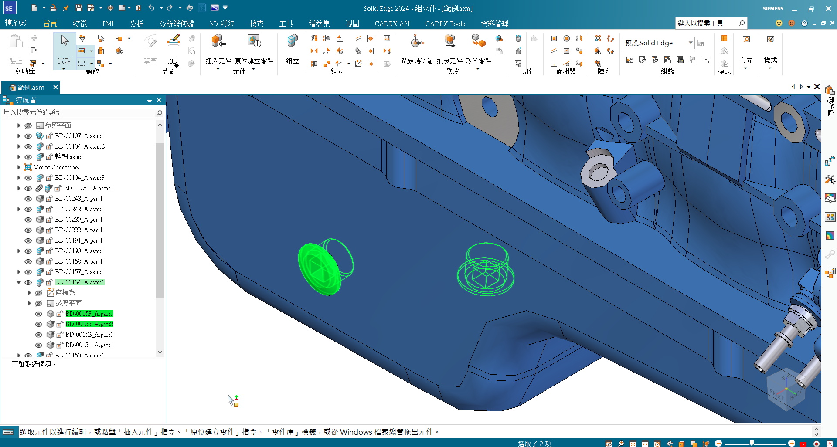The width and height of the screenshot is (837, 447).
Task: Open the 預設,Solid Edge configuration dropdown
Action: pos(691,43)
